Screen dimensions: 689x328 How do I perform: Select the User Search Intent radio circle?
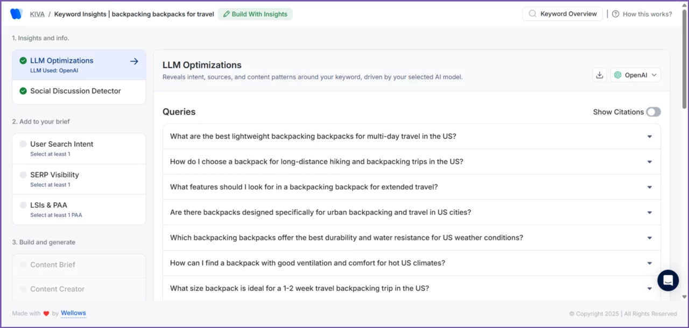[23, 144]
